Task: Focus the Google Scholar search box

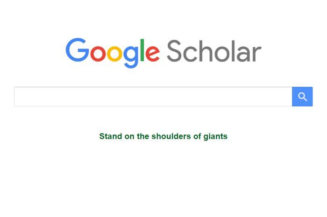Action: pos(153,97)
